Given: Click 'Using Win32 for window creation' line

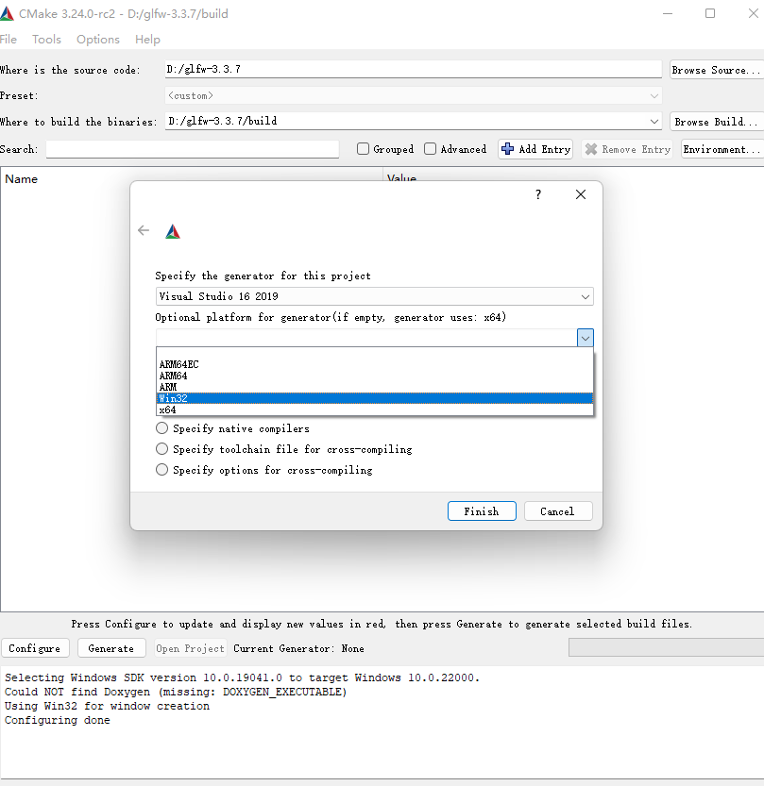Looking at the screenshot, I should pos(107,706).
